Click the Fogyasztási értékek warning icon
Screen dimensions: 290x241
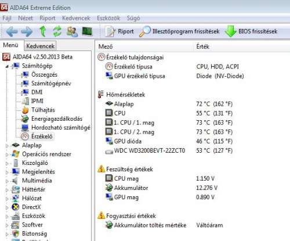coord(101,215)
